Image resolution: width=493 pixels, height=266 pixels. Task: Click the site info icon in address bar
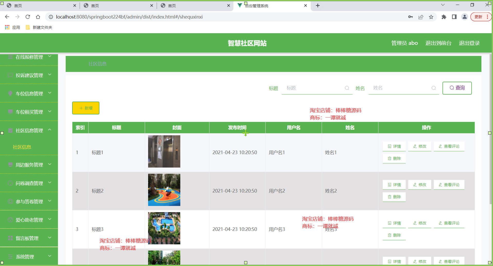point(51,17)
